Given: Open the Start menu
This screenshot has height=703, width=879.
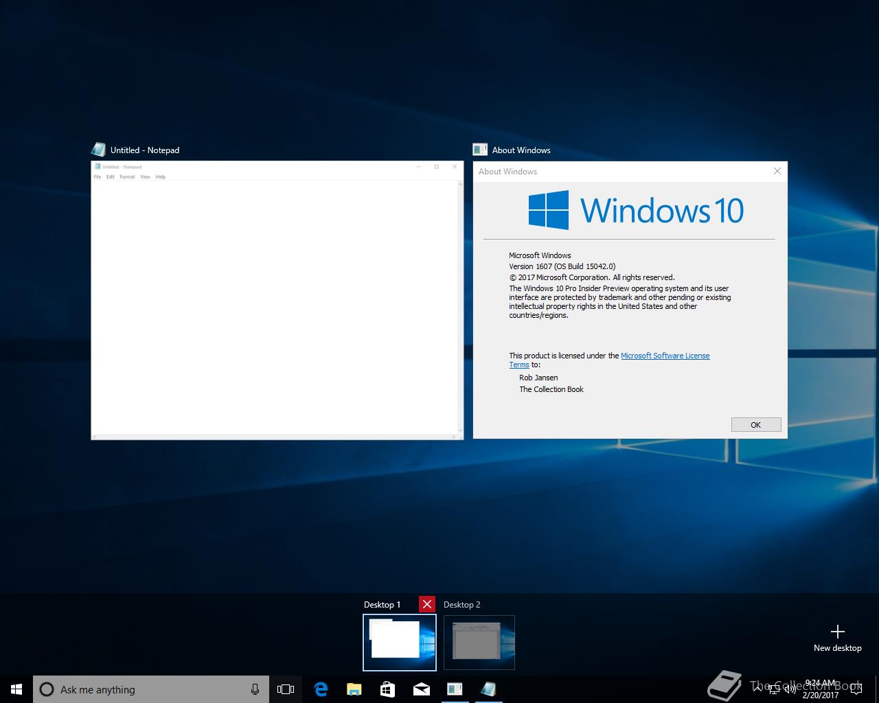Looking at the screenshot, I should pos(16,689).
